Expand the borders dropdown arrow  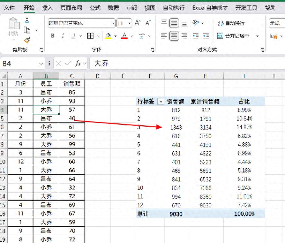click(98, 36)
